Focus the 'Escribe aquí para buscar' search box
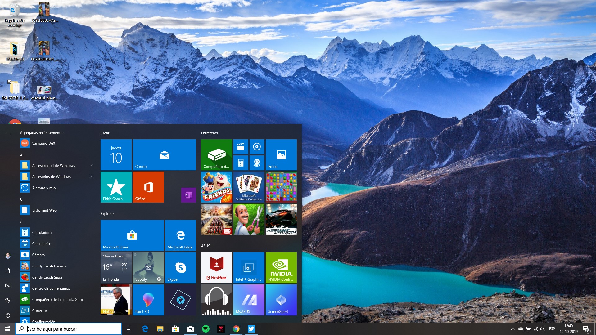This screenshot has width=596, height=335. click(x=68, y=329)
